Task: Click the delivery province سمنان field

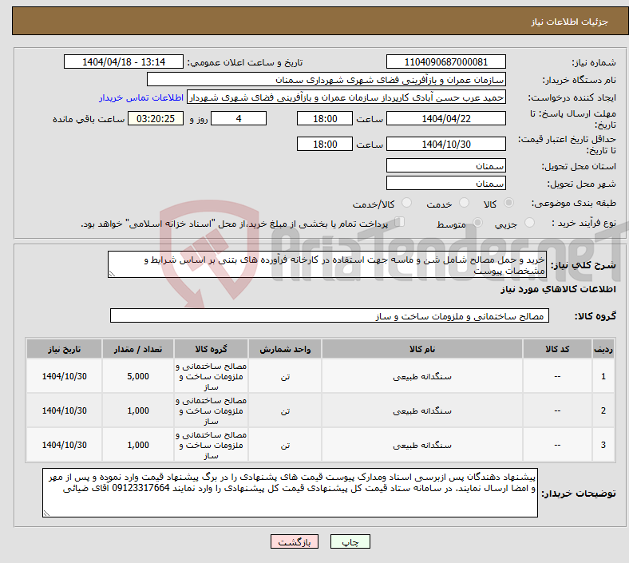Action: [445, 165]
